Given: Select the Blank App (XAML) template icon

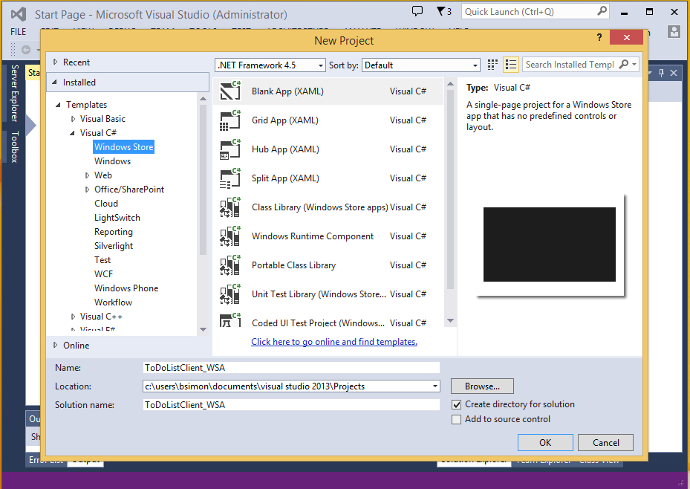Looking at the screenshot, I should point(230,91).
